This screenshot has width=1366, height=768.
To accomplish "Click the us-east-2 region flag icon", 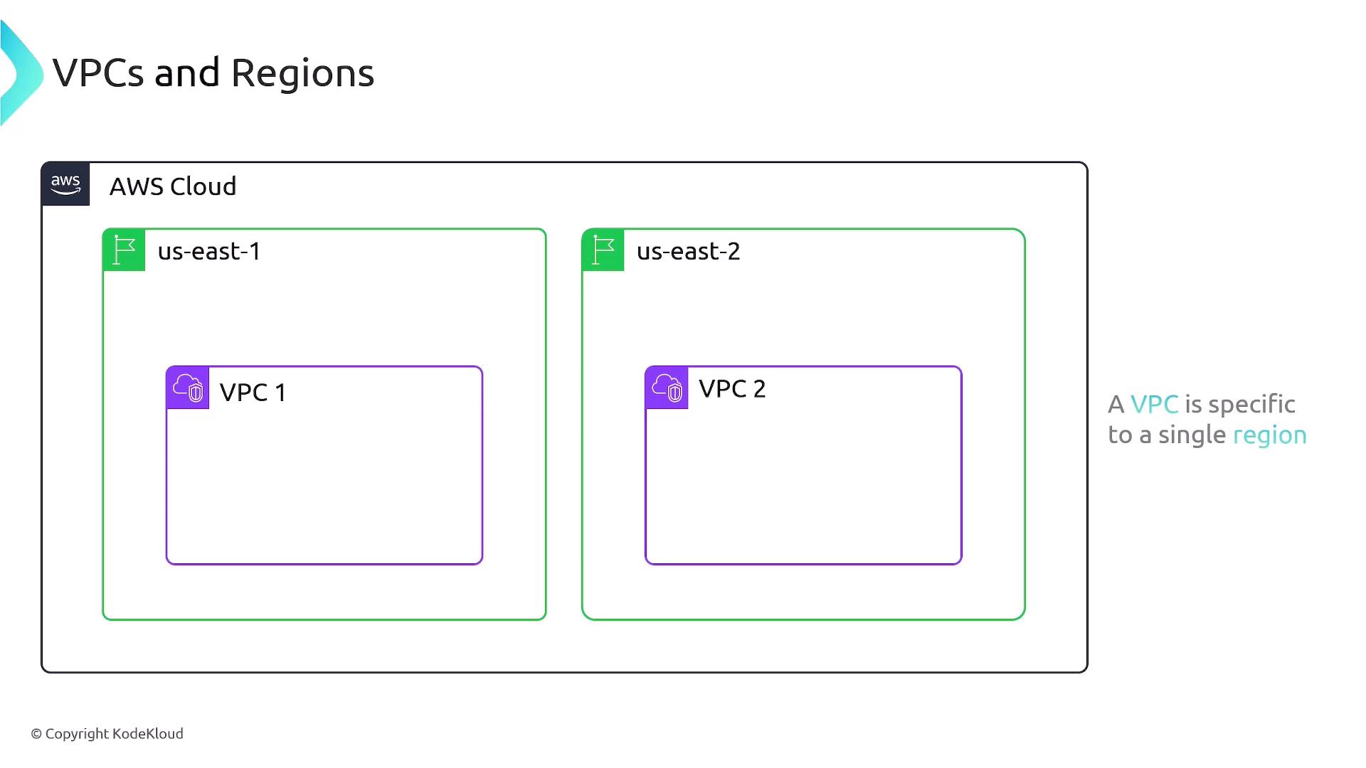I will point(603,250).
